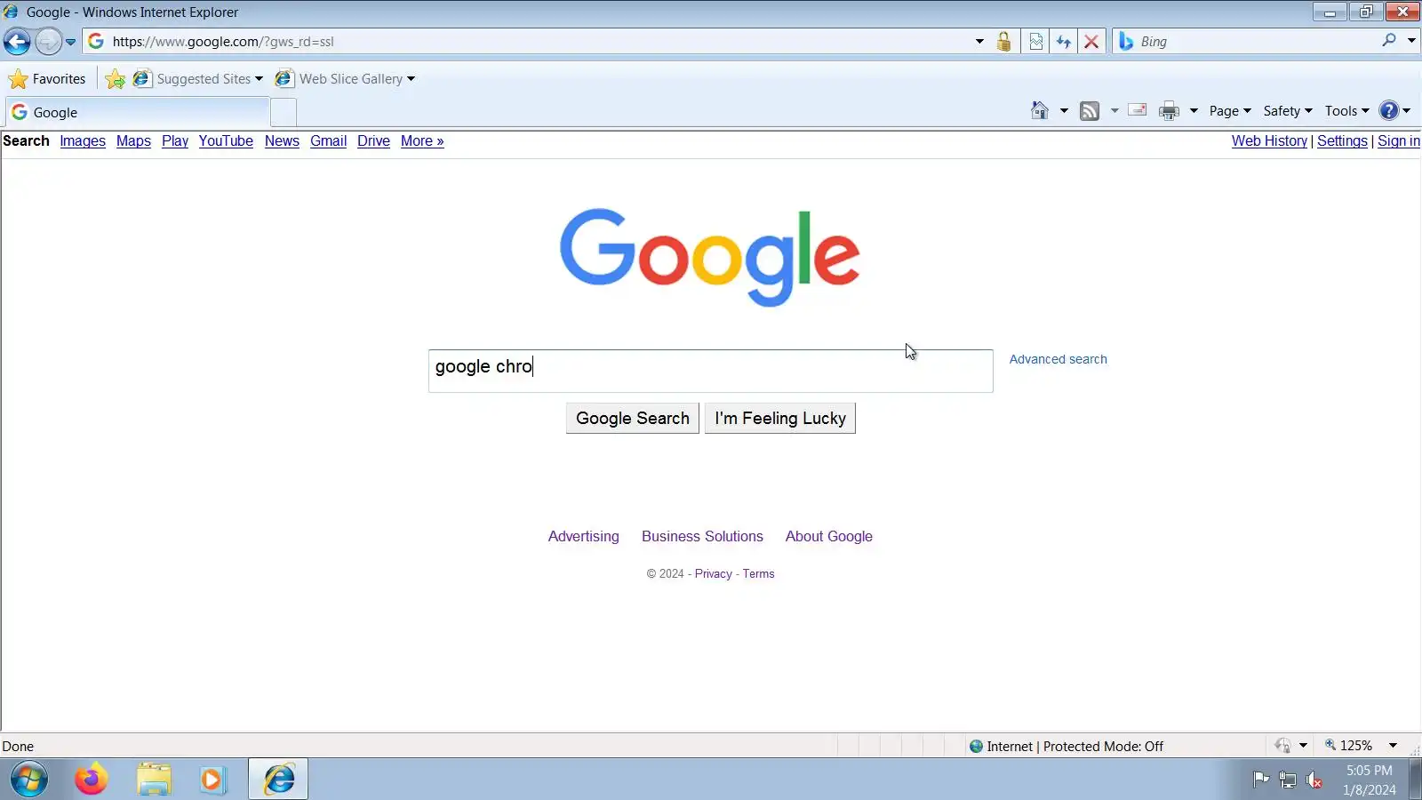Open the YouTube link
The height and width of the screenshot is (800, 1422).
tap(226, 141)
